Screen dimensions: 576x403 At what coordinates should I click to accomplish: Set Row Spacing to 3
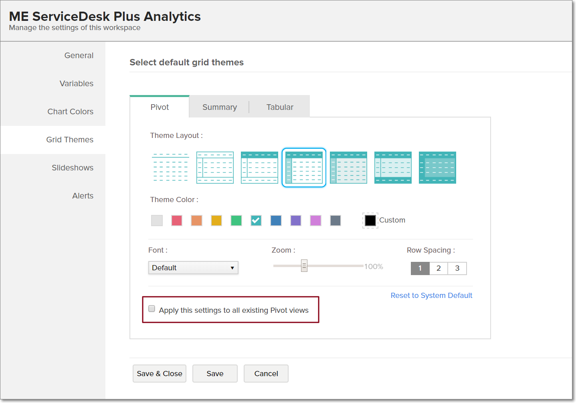457,268
